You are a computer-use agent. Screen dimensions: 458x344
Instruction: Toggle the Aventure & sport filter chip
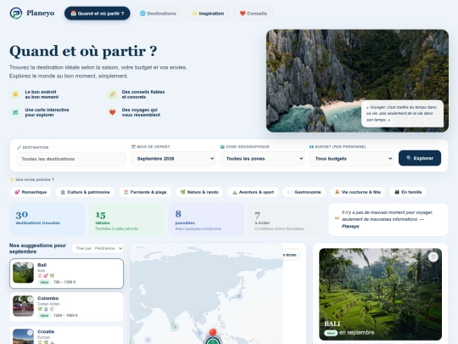pyautogui.click(x=253, y=192)
